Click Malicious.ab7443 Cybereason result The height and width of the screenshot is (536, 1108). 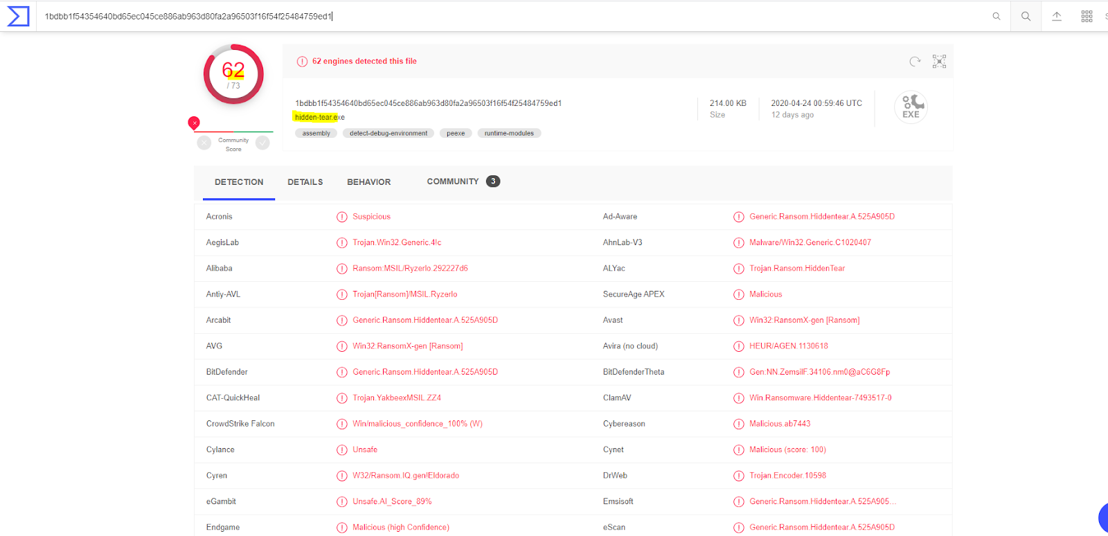pos(780,423)
